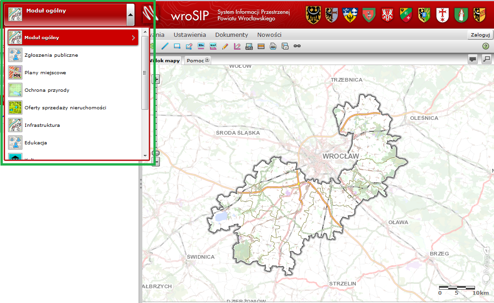This screenshot has height=303, width=494.
Task: Open the Nowości menu
Action: (x=269, y=35)
